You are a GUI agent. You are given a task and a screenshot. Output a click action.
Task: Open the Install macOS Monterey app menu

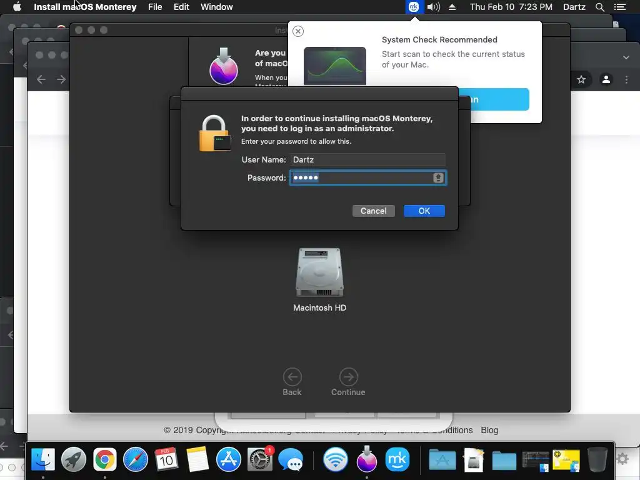click(x=85, y=7)
